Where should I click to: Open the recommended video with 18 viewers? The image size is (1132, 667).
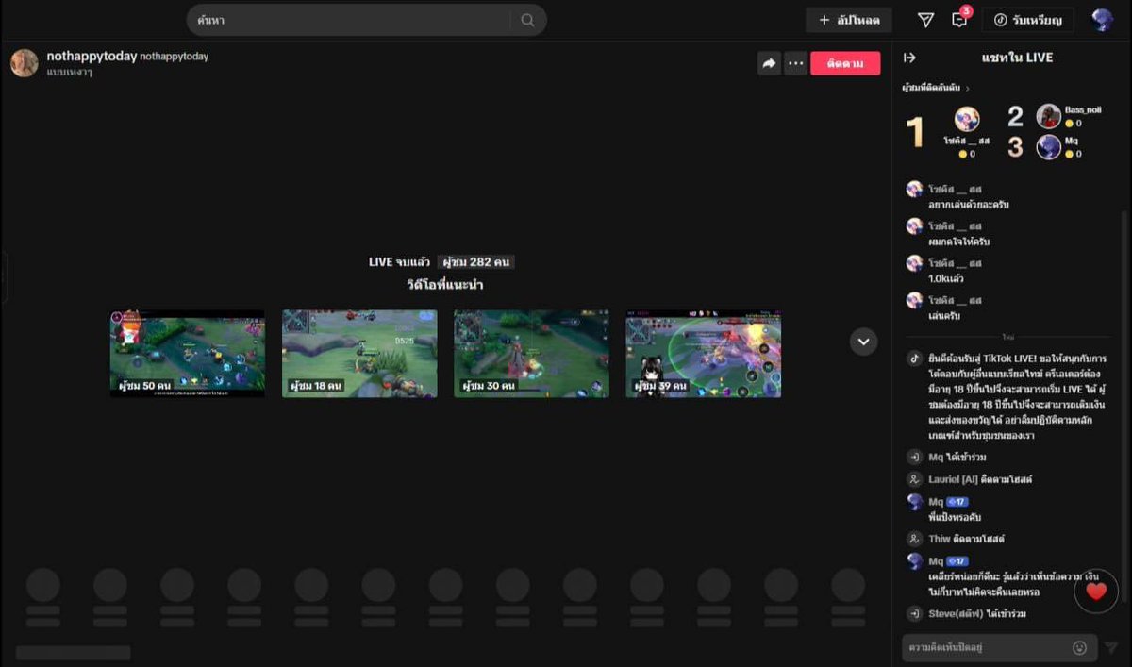point(359,354)
